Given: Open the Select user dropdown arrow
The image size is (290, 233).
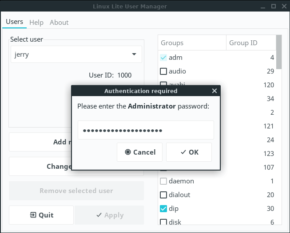Looking at the screenshot, I should [134, 54].
